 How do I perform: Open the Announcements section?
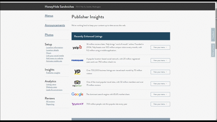[x=55, y=25]
